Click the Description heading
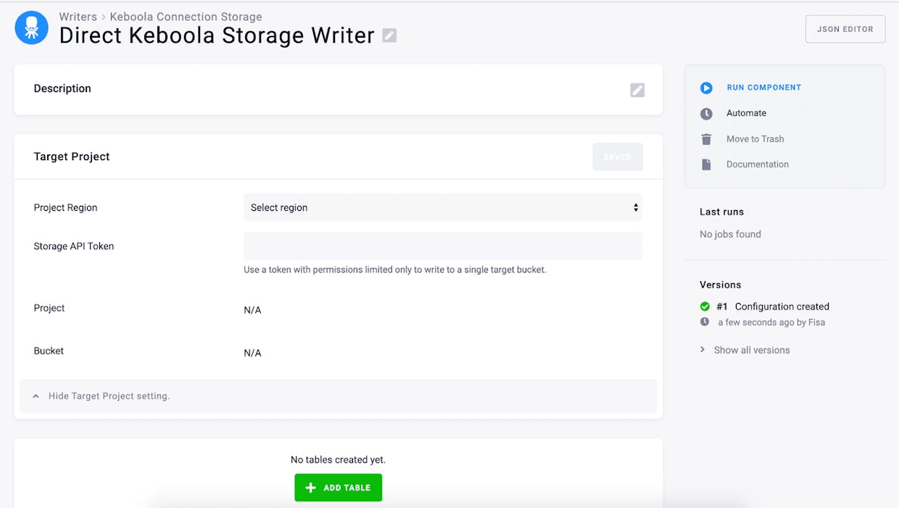Screen dimensions: 899x508 tap(62, 88)
